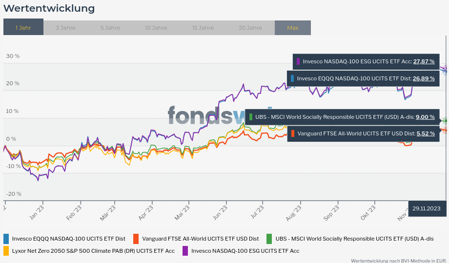
Task: Open the 10 Jahre time range
Action: coord(156,28)
